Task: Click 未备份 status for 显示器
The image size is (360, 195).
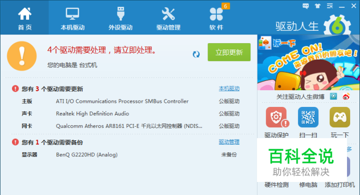Action: click(229, 155)
